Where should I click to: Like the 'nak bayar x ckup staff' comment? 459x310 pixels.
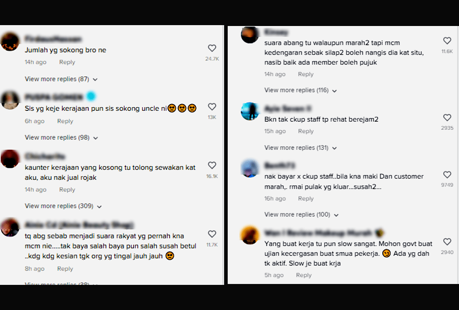tap(447, 175)
